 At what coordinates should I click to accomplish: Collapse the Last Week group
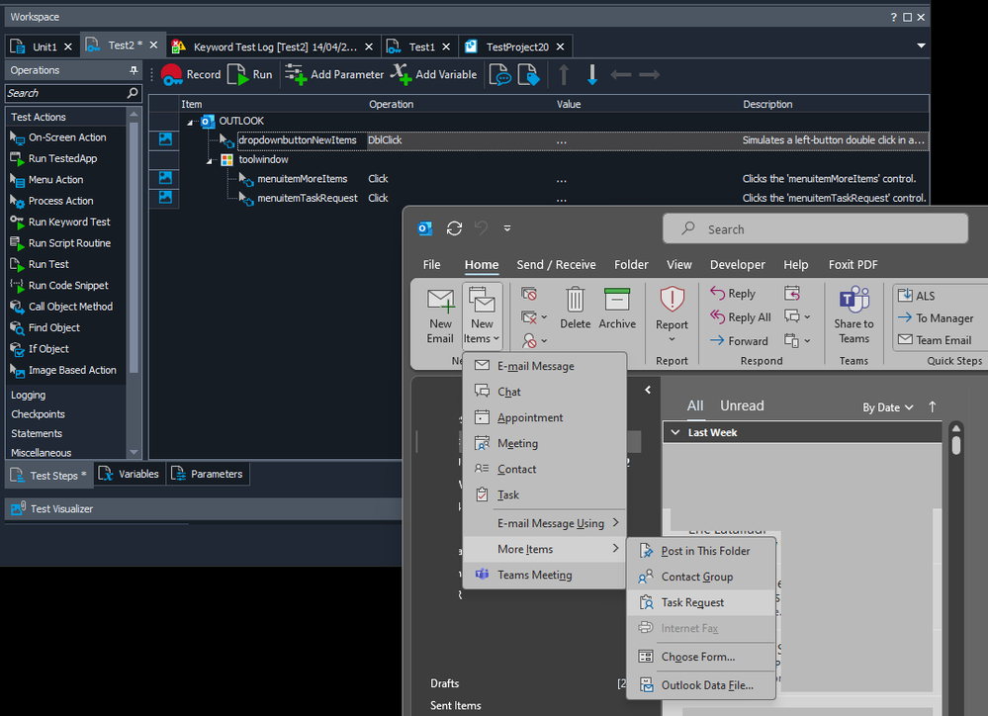tap(675, 432)
